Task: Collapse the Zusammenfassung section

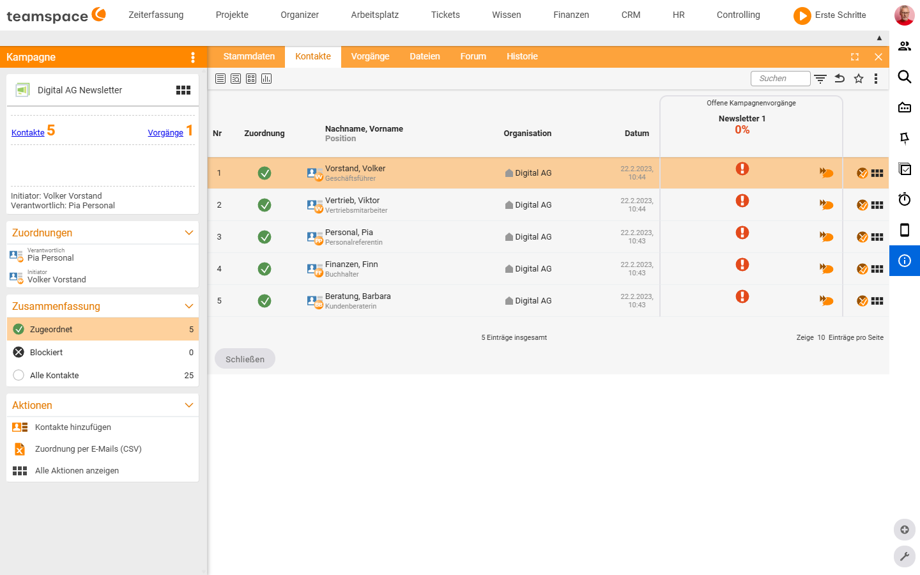Action: pos(188,306)
